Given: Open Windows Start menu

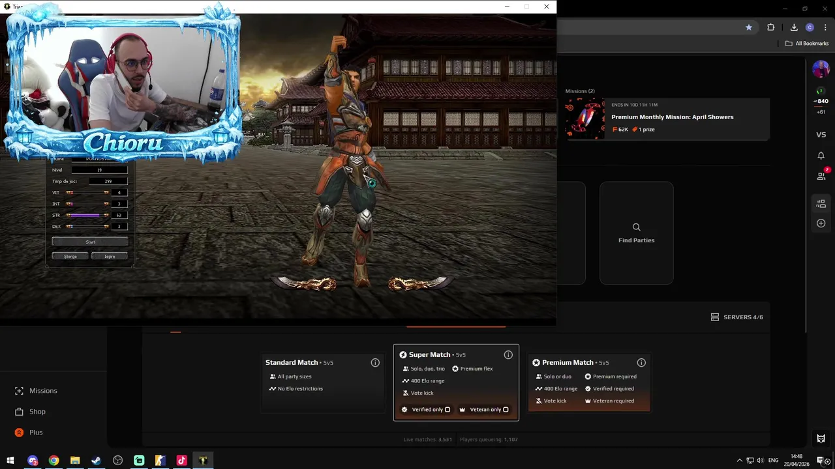Looking at the screenshot, I should 10,461.
